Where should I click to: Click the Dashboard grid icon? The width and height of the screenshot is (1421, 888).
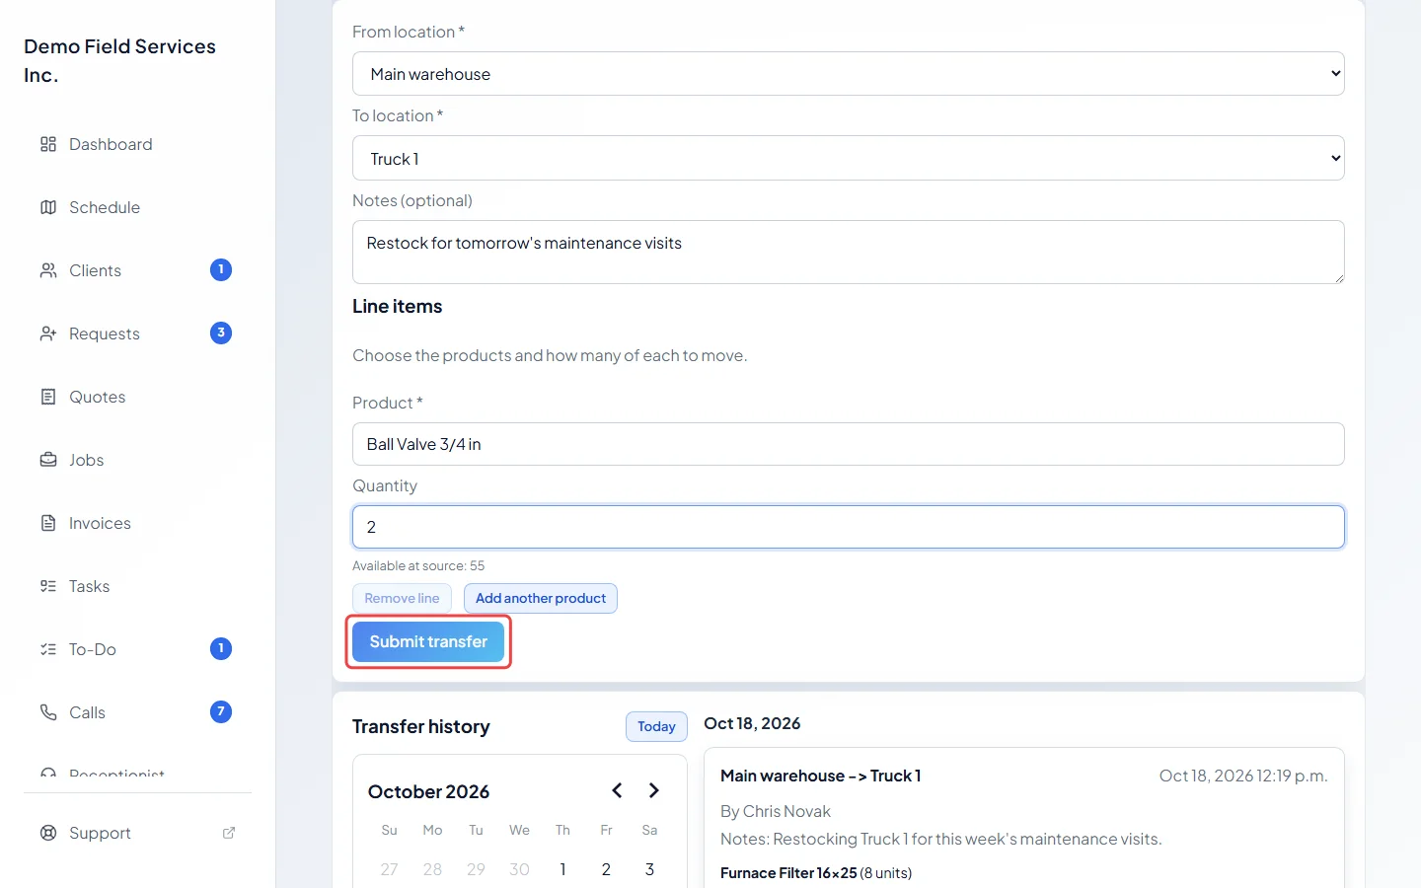[x=48, y=144]
